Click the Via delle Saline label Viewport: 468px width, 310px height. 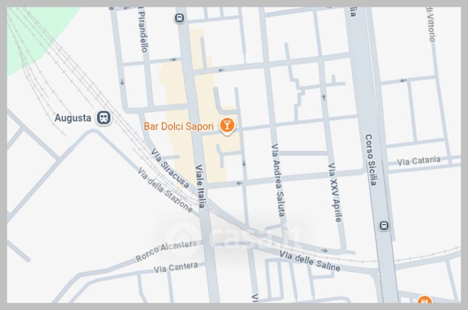click(310, 261)
